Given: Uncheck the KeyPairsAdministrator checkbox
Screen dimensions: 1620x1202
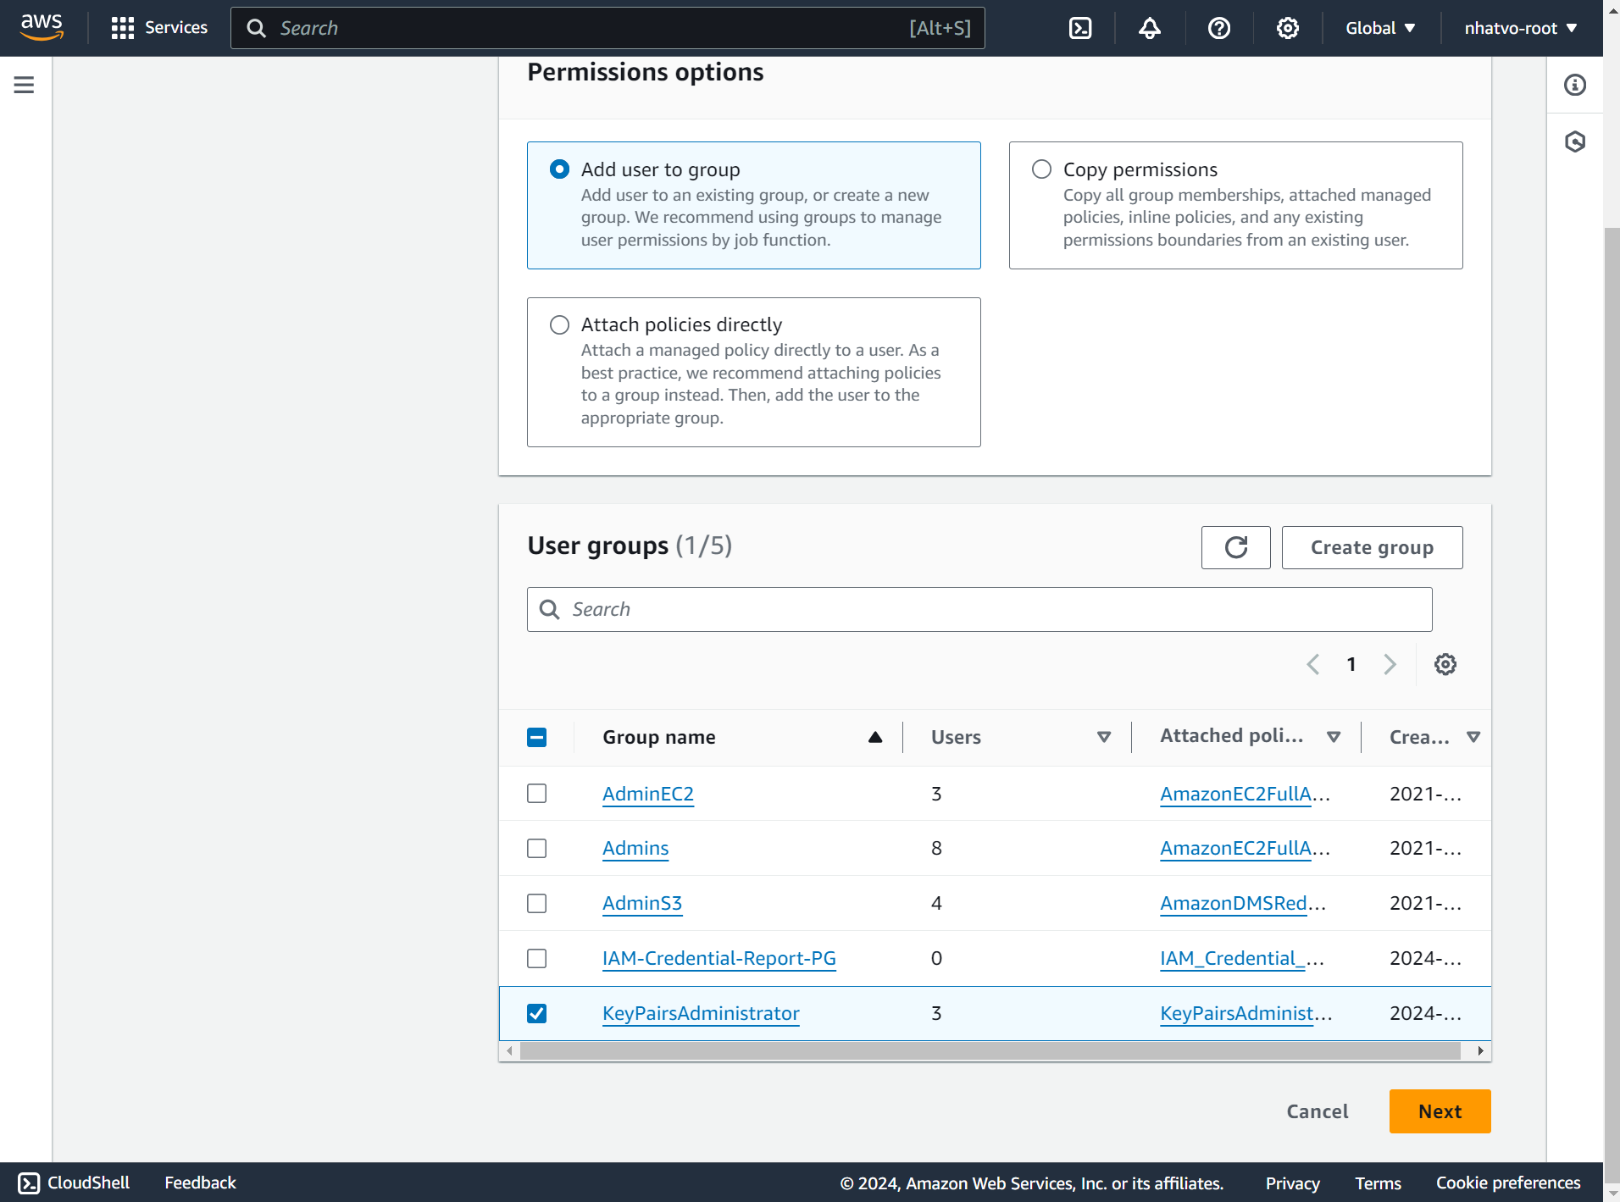Looking at the screenshot, I should pyautogui.click(x=536, y=1013).
